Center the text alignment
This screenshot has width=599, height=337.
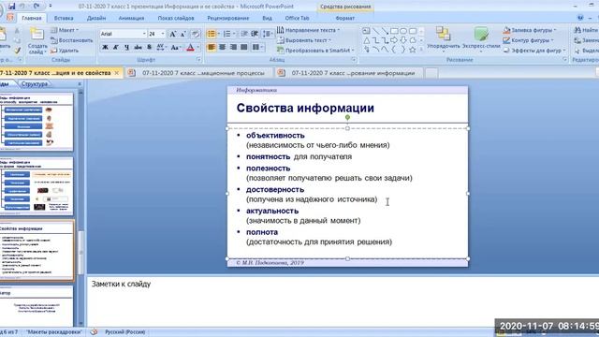click(x=223, y=48)
